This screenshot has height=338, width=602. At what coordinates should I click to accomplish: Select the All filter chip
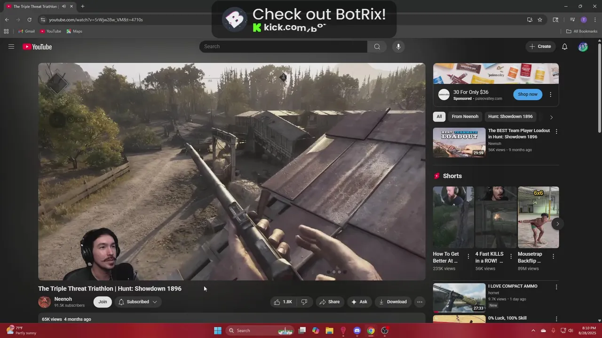pyautogui.click(x=439, y=116)
